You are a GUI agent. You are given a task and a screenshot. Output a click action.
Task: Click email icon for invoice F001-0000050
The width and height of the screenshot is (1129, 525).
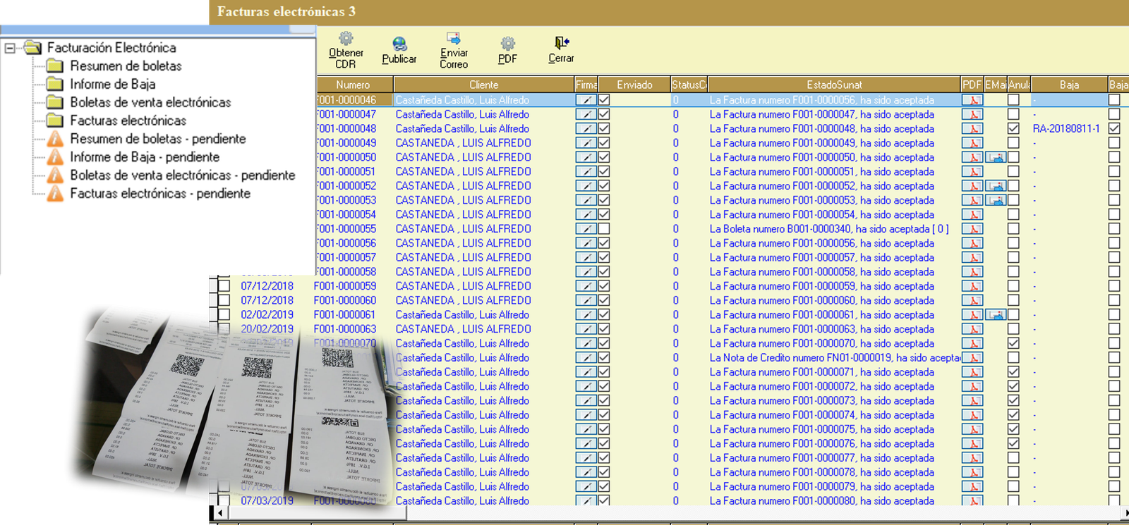tap(996, 158)
